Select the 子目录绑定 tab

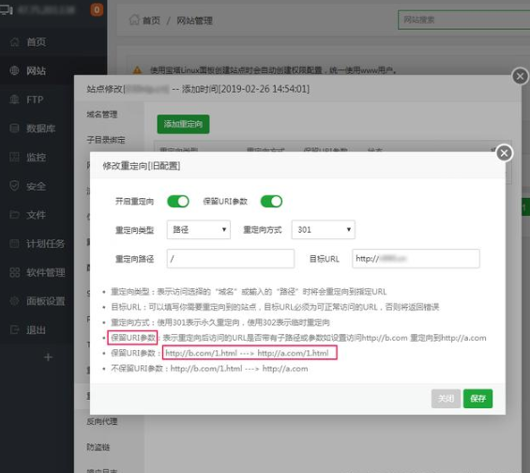(106, 140)
